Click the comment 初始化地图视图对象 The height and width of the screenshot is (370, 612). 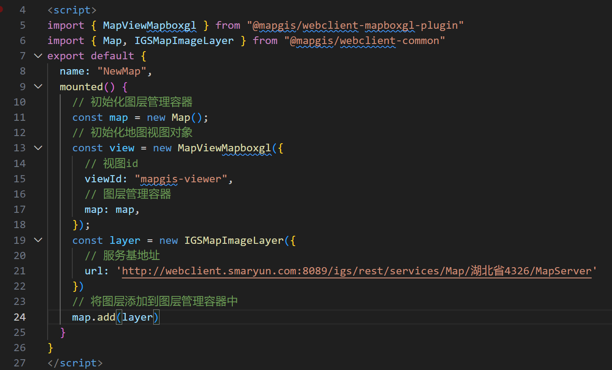[x=133, y=132]
